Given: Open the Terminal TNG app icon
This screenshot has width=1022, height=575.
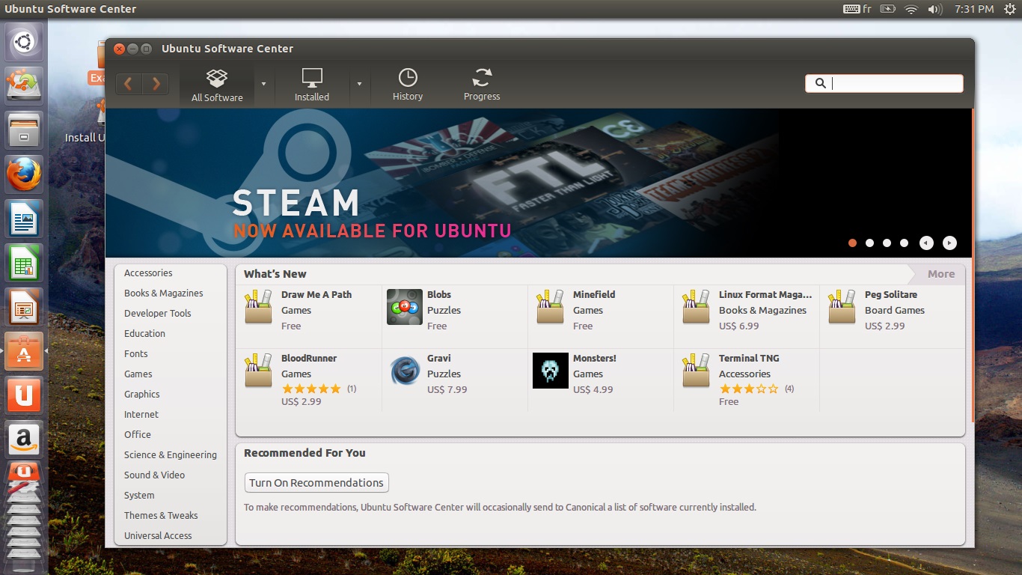Looking at the screenshot, I should (x=696, y=370).
